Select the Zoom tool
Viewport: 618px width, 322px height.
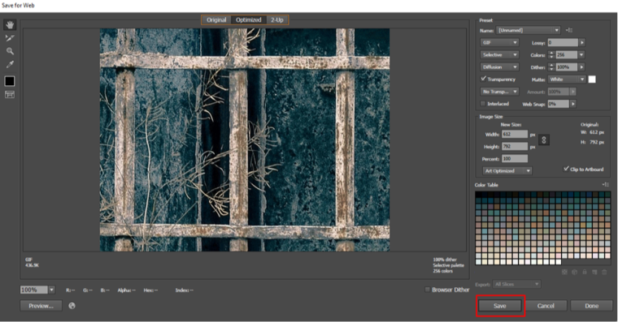tap(10, 51)
